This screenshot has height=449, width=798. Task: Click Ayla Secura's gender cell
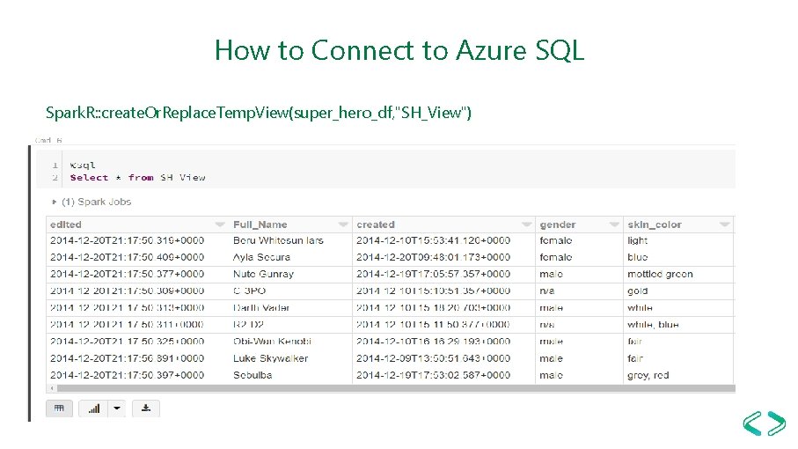click(556, 257)
